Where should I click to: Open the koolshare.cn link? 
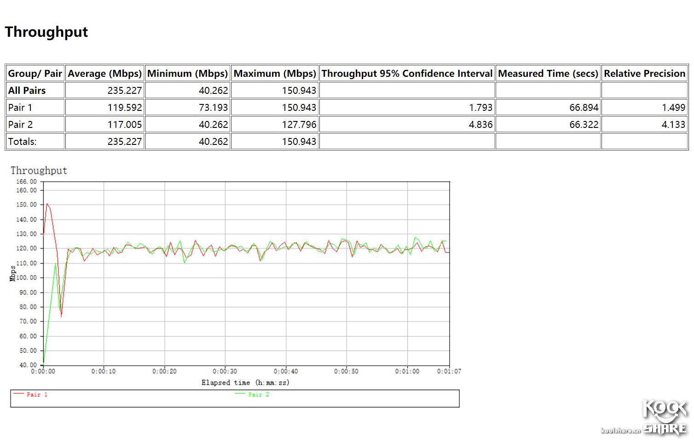[620, 431]
